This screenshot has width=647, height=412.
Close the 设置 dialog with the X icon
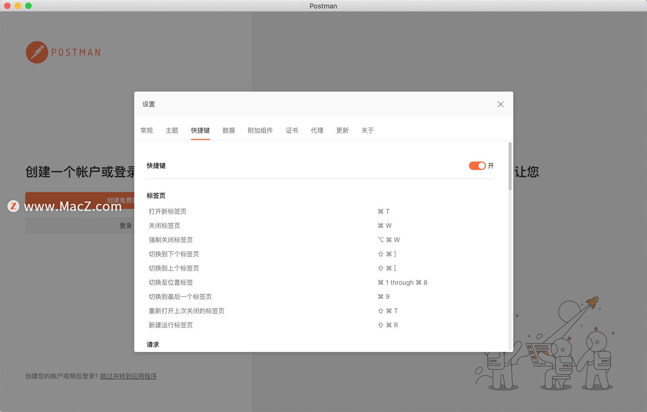click(x=500, y=104)
